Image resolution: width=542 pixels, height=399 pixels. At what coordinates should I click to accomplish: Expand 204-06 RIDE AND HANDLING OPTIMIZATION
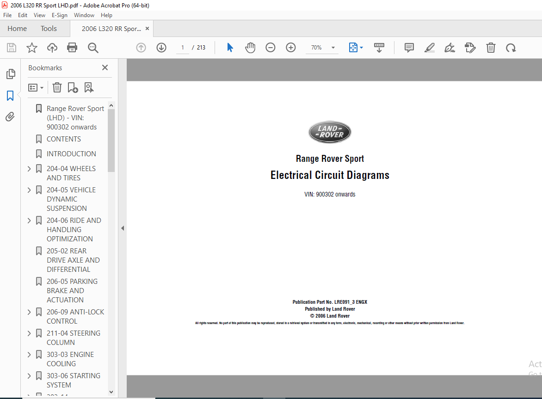[30, 221]
